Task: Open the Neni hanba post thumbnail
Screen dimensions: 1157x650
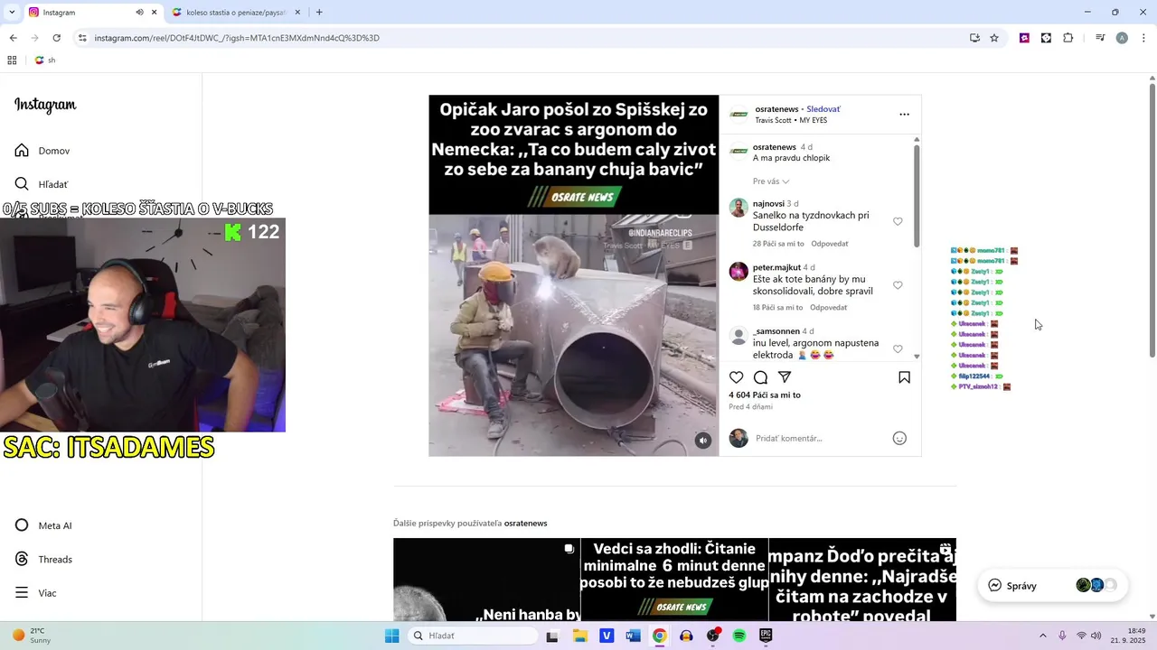Action: (x=486, y=580)
